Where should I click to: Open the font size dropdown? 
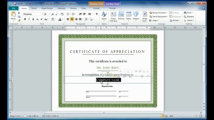click(49, 14)
